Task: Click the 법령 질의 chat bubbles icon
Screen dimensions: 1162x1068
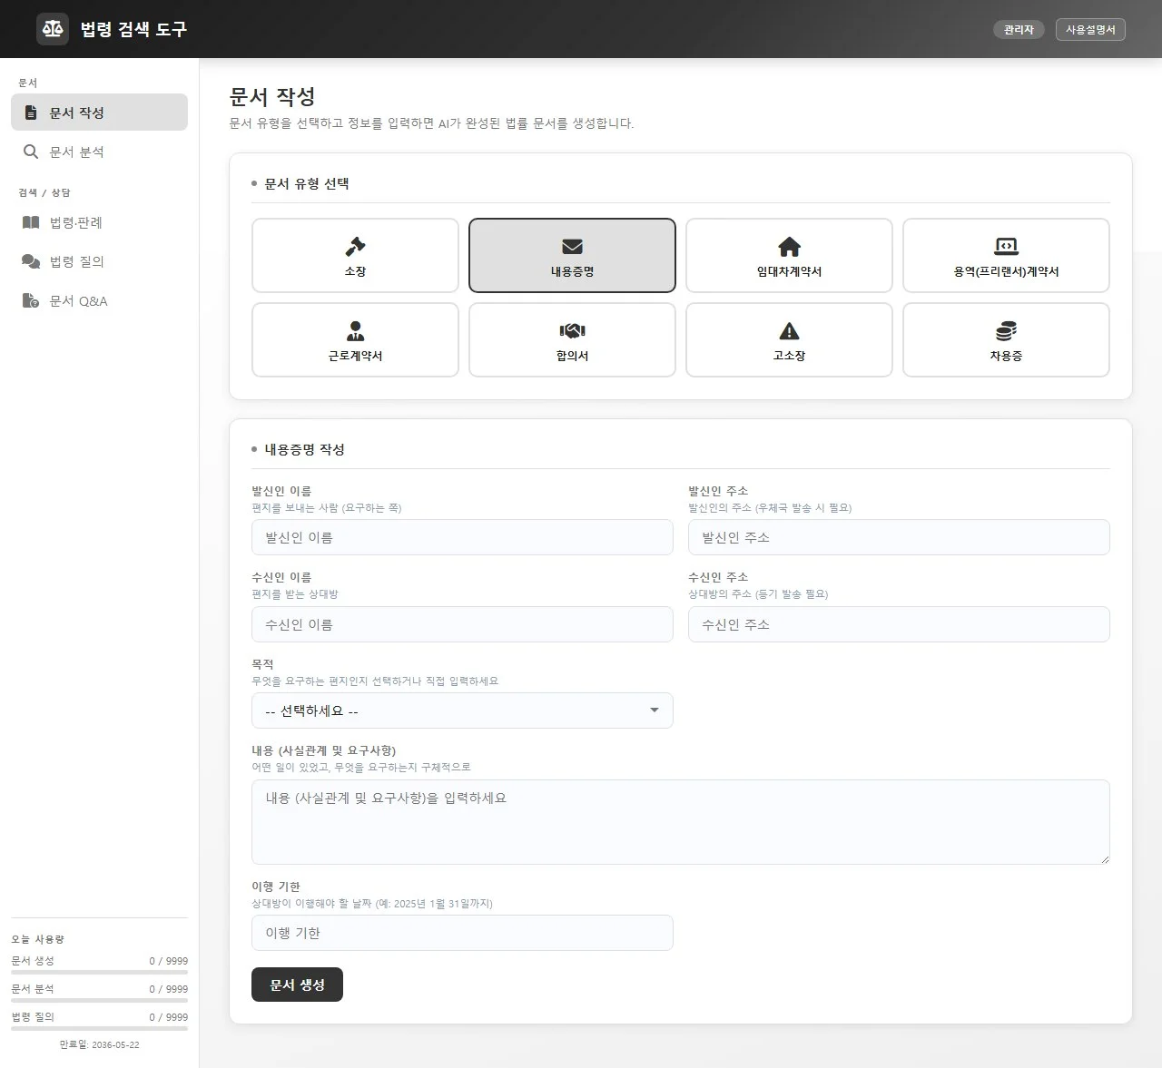Action: coord(31,261)
